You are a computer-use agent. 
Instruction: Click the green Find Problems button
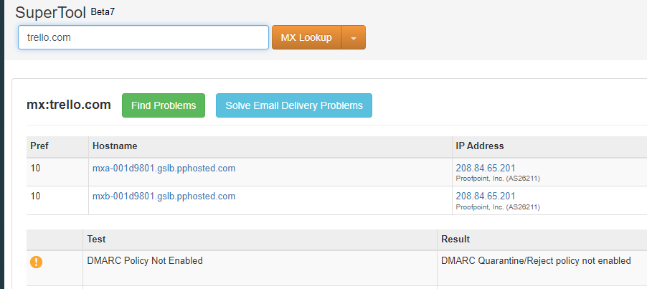point(164,105)
